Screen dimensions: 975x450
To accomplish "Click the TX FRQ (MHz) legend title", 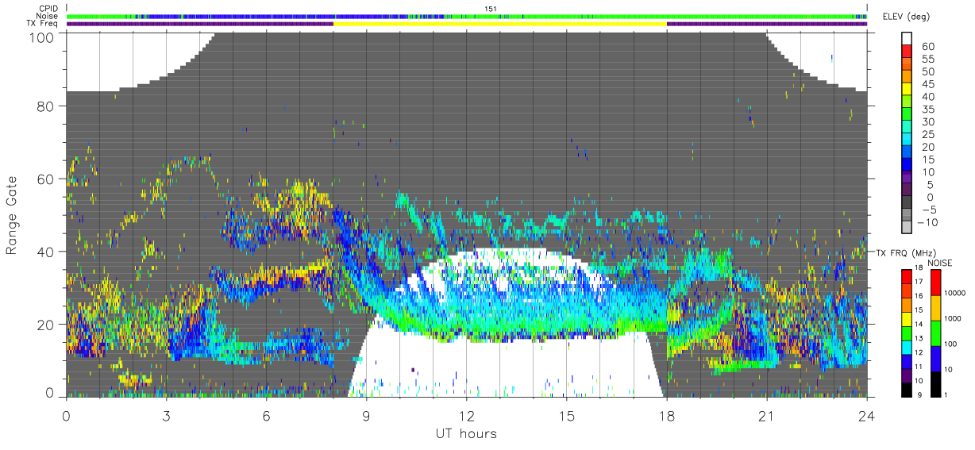I will [906, 252].
